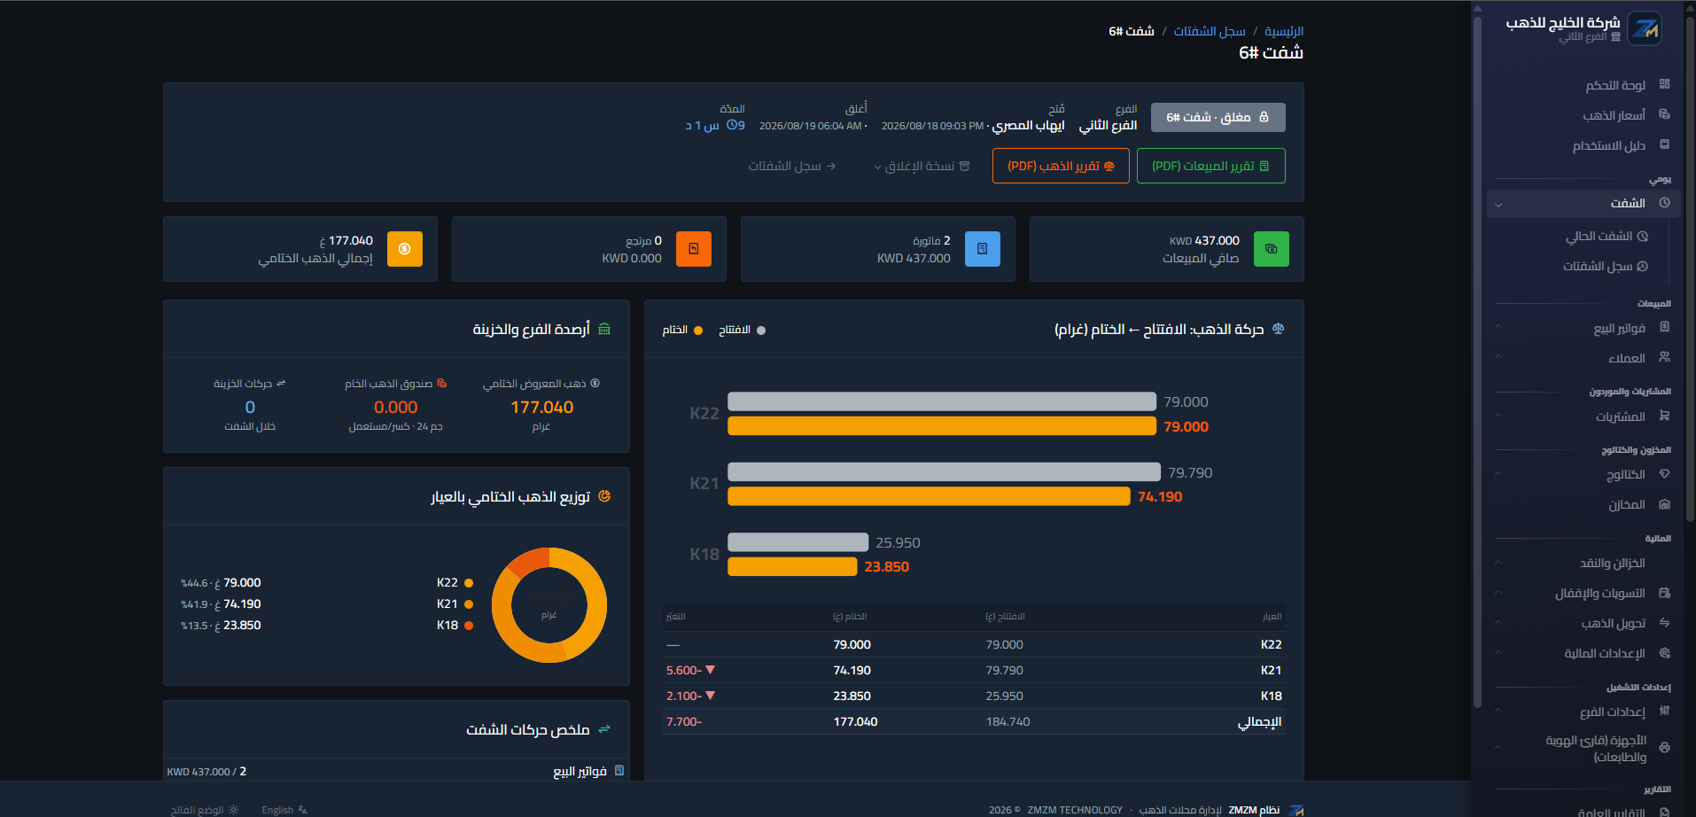Click the gold distribution donut chart
Viewport: 1696px width, 817px height.
click(549, 605)
